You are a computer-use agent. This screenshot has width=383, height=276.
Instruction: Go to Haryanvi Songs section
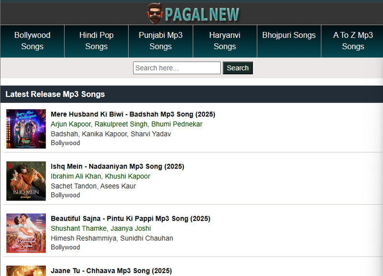(225, 41)
